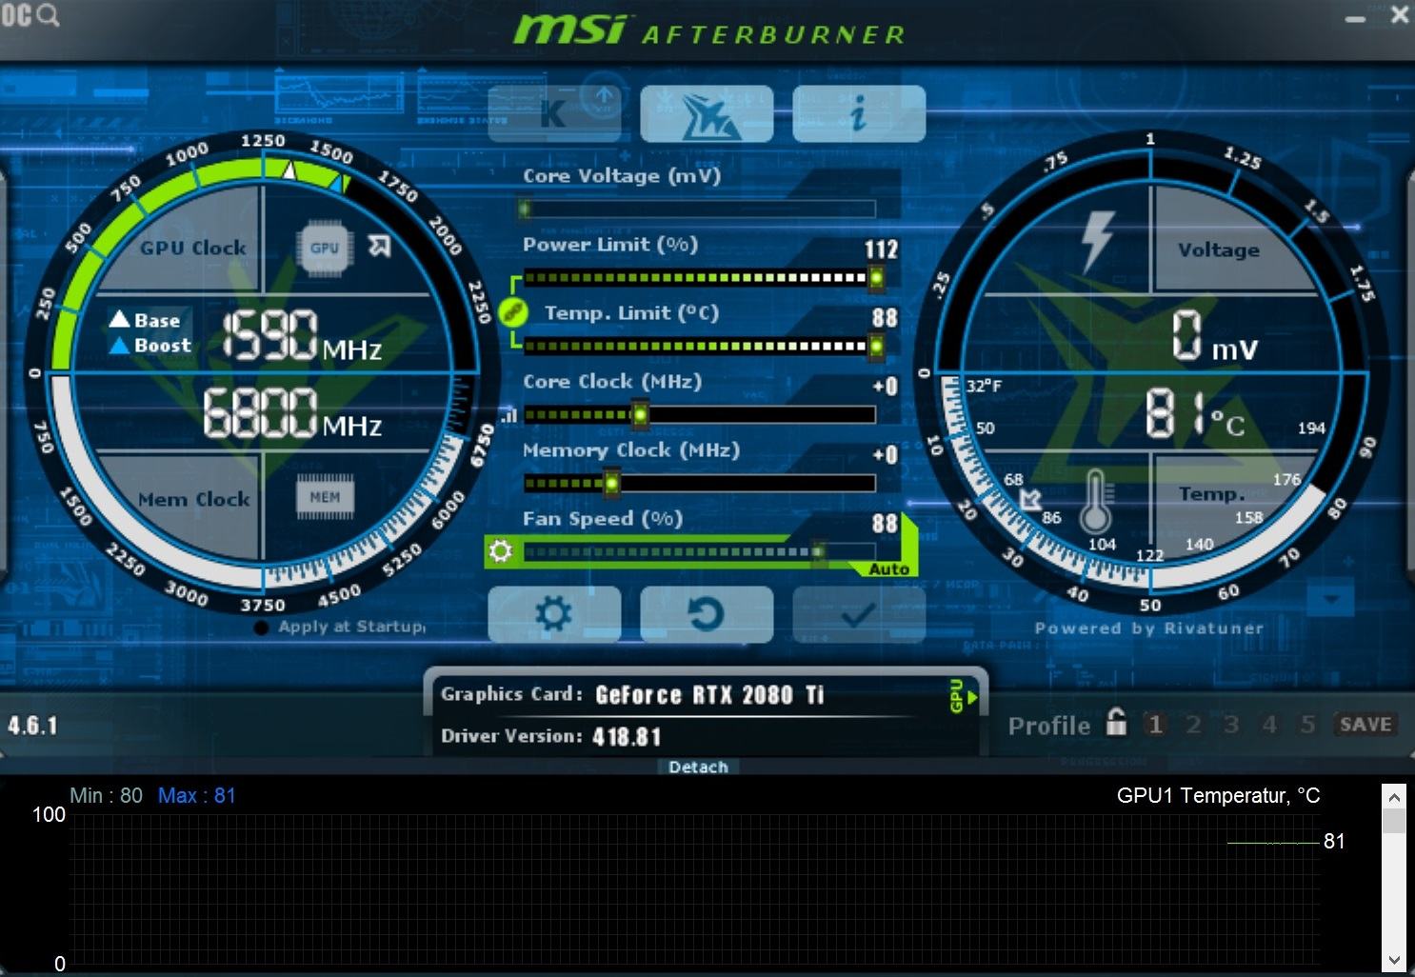Click the Core Clock slider handle
This screenshot has width=1415, height=977.
pos(641,414)
